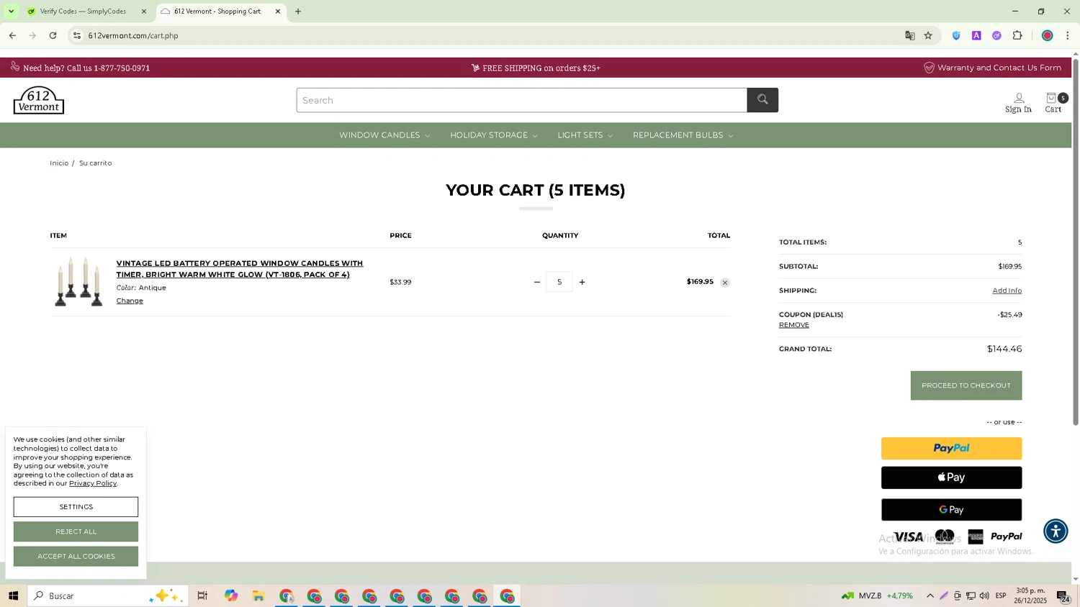Image resolution: width=1080 pixels, height=607 pixels.
Task: Open cookie Settings
Action: point(76,507)
